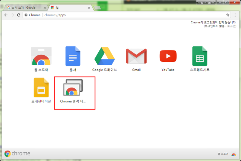Switch to the 회사 소개 | Google tab

(x=25, y=7)
